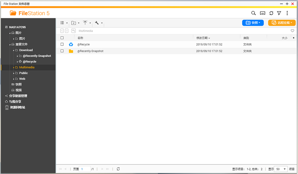Click the parent folder up arrow icon
Screen dimensions: 298x174
[74, 31]
